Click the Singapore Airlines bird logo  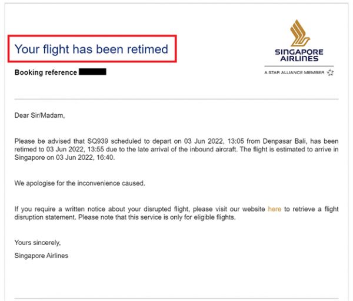pyautogui.click(x=300, y=33)
